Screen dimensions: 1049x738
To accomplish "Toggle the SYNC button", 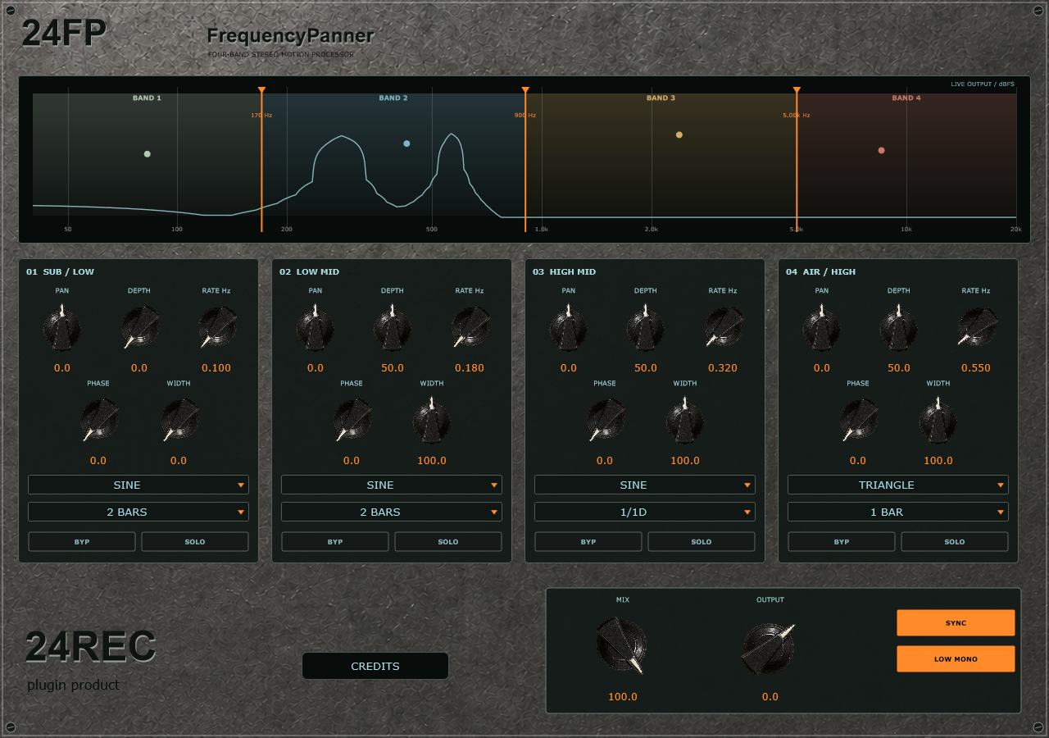I will (x=956, y=623).
